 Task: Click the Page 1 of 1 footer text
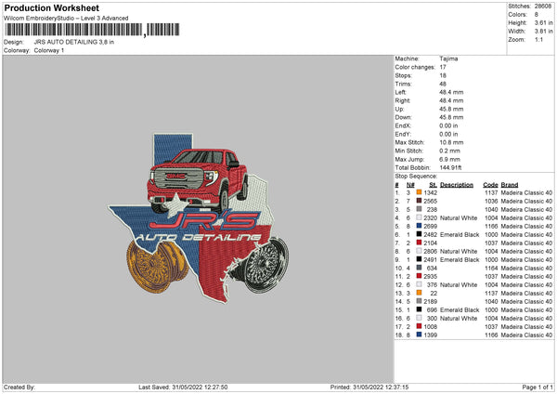coord(532,387)
